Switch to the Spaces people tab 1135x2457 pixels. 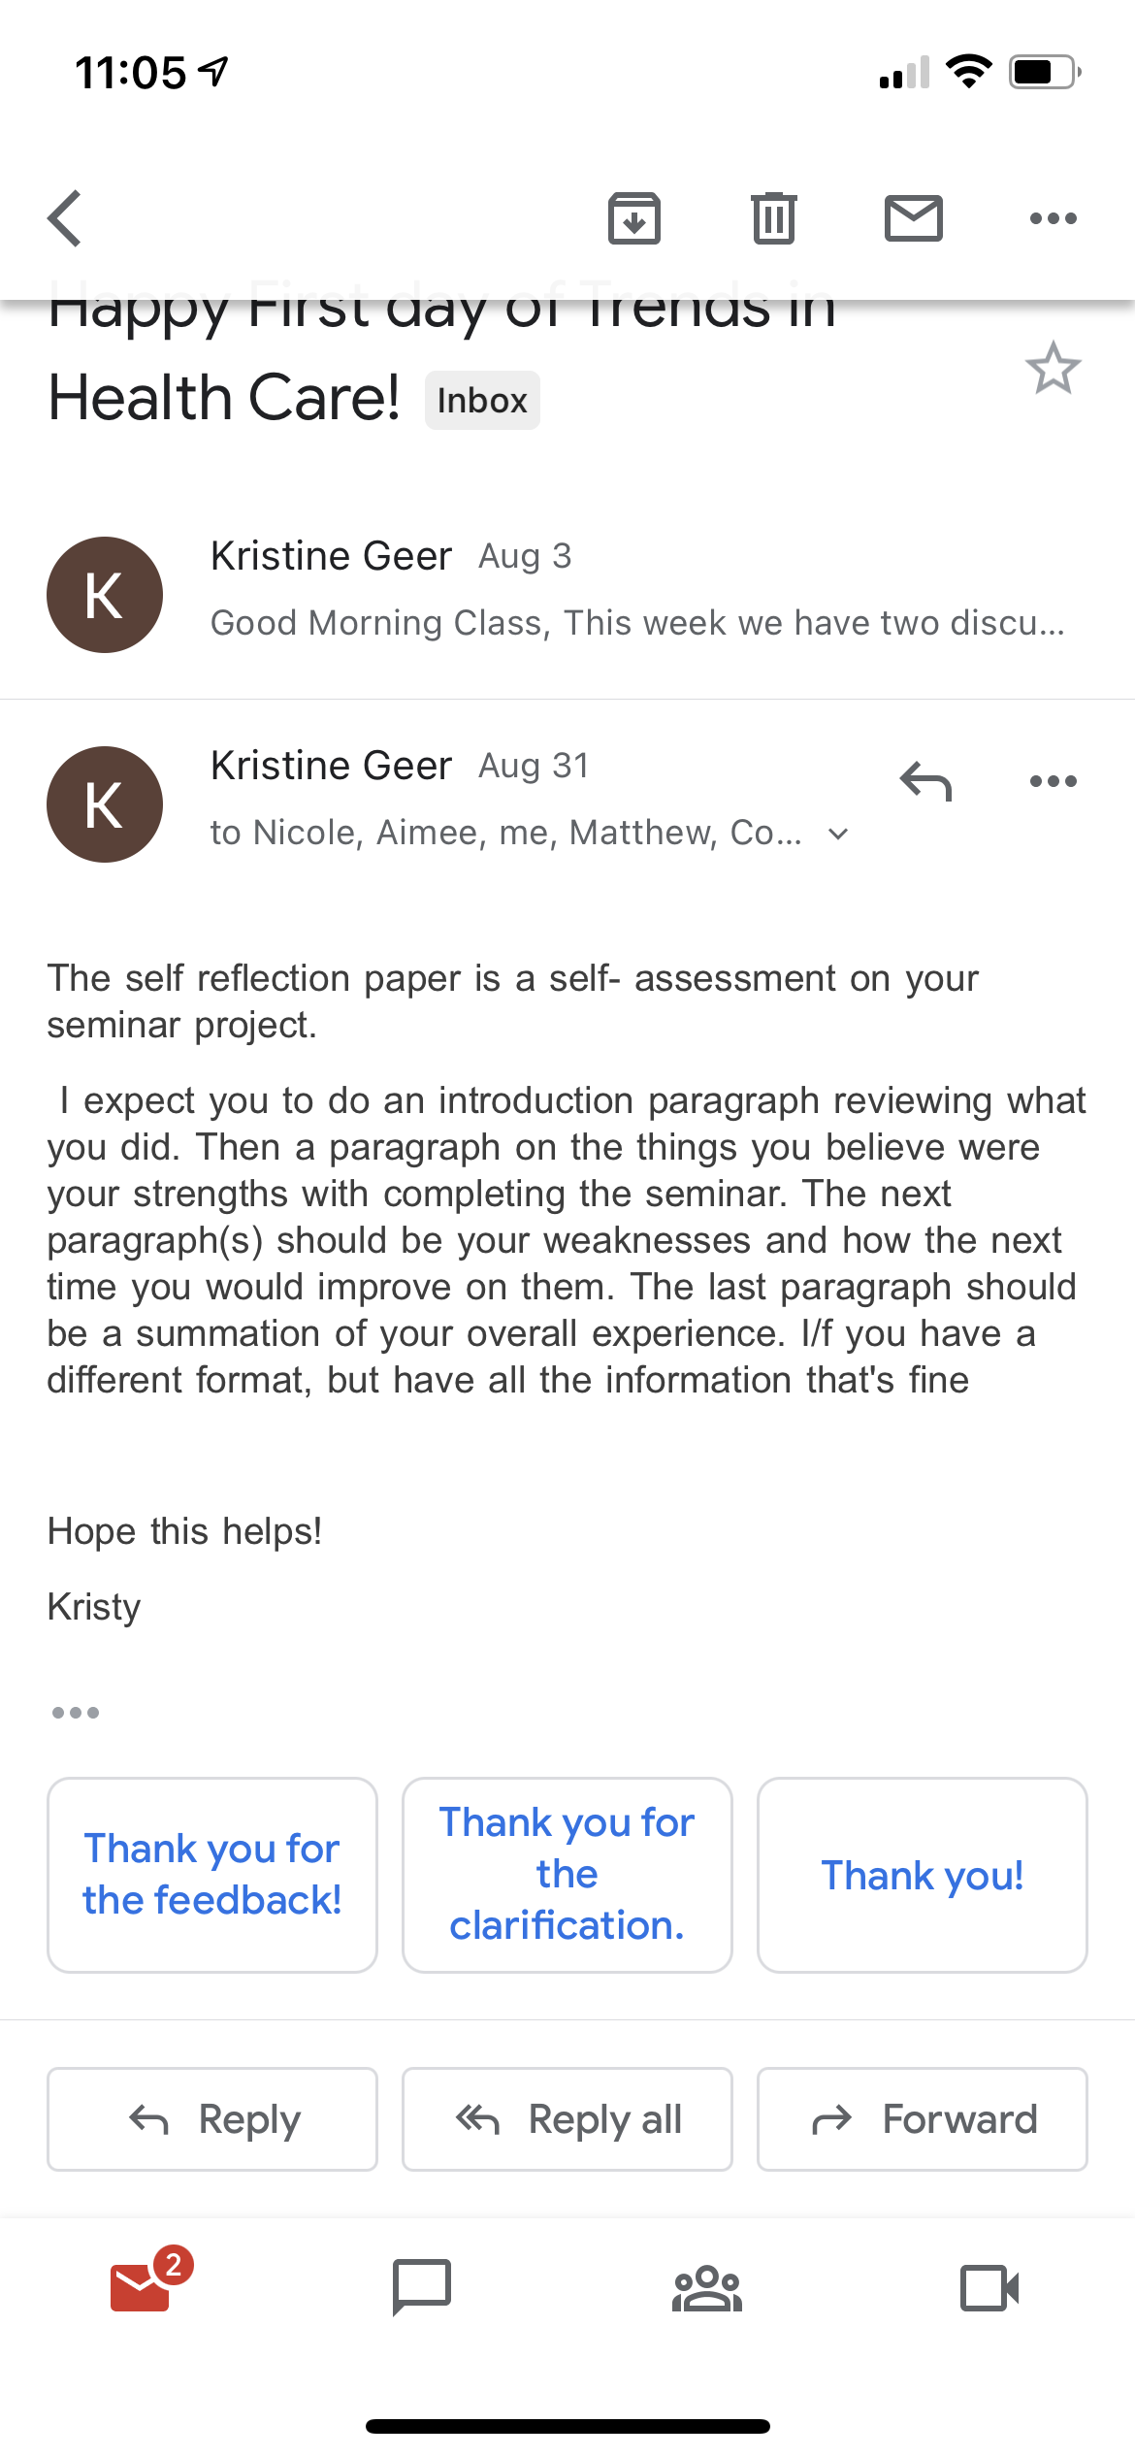pyautogui.click(x=707, y=2289)
